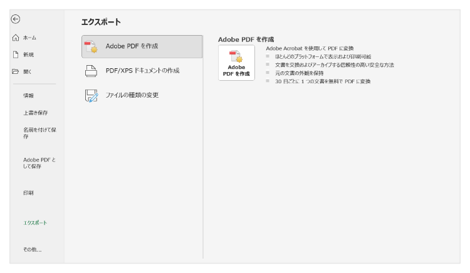470x273 pixels.
Task: Choose 名前を付けて保存 in the sidebar
Action: pos(39,133)
